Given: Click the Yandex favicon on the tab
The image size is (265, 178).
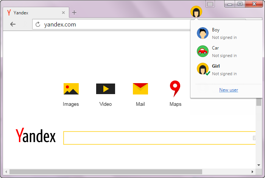Looking at the screenshot, I should [x=9, y=12].
